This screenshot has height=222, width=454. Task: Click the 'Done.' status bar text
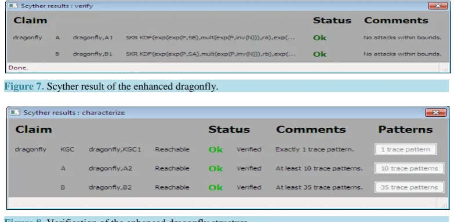[18, 68]
